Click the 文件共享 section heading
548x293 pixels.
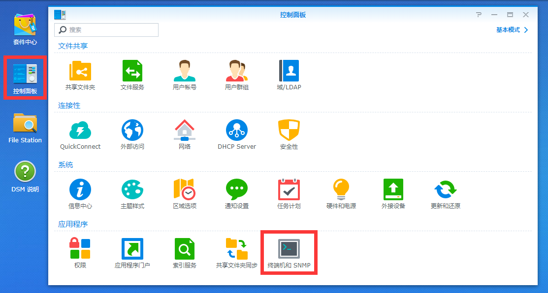[73, 46]
